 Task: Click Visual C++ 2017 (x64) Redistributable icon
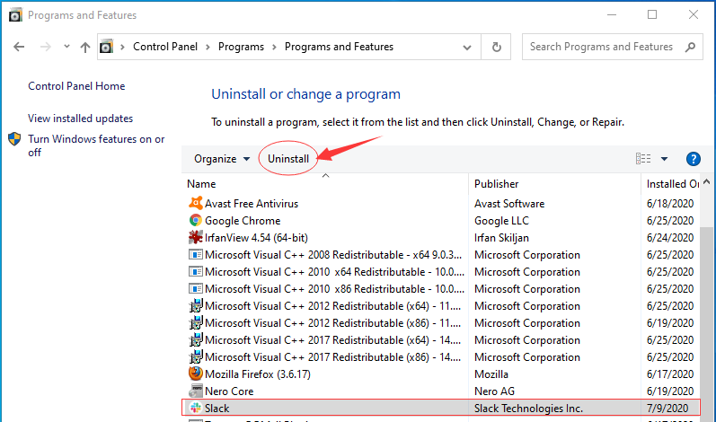196,340
